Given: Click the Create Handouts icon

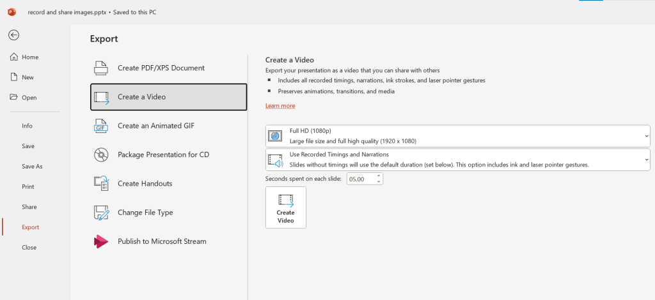Looking at the screenshot, I should [101, 183].
